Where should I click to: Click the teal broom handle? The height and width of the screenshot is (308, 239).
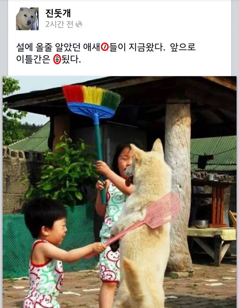click(100, 157)
